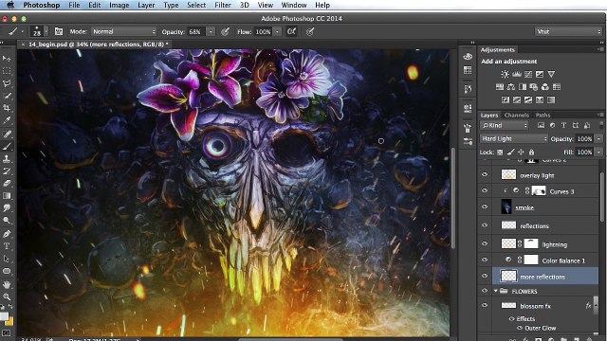This screenshot has height=341, width=607.
Task: Toggle the Brush panel button in options bar
Action: click(59, 31)
